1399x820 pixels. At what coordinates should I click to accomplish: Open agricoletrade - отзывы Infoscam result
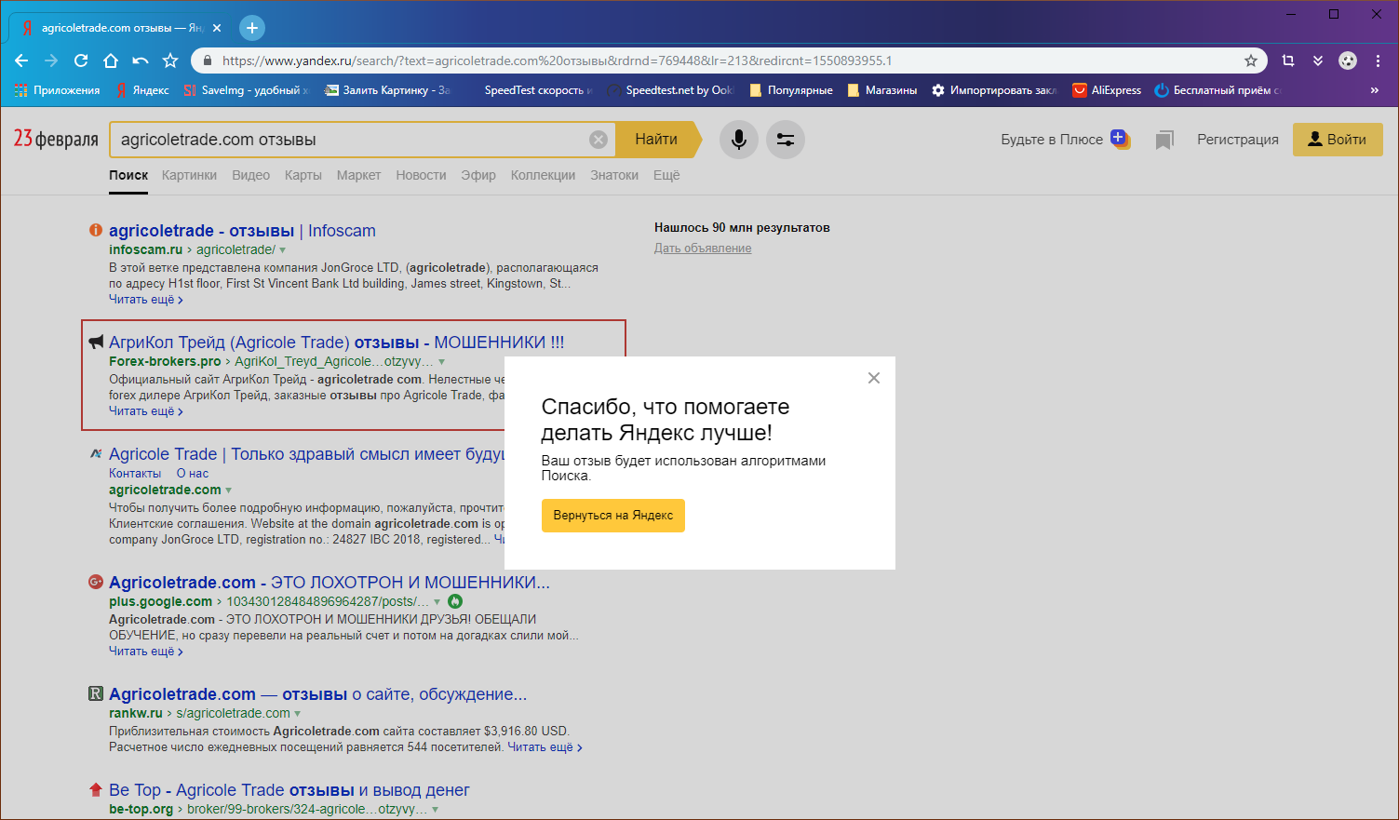pos(242,231)
